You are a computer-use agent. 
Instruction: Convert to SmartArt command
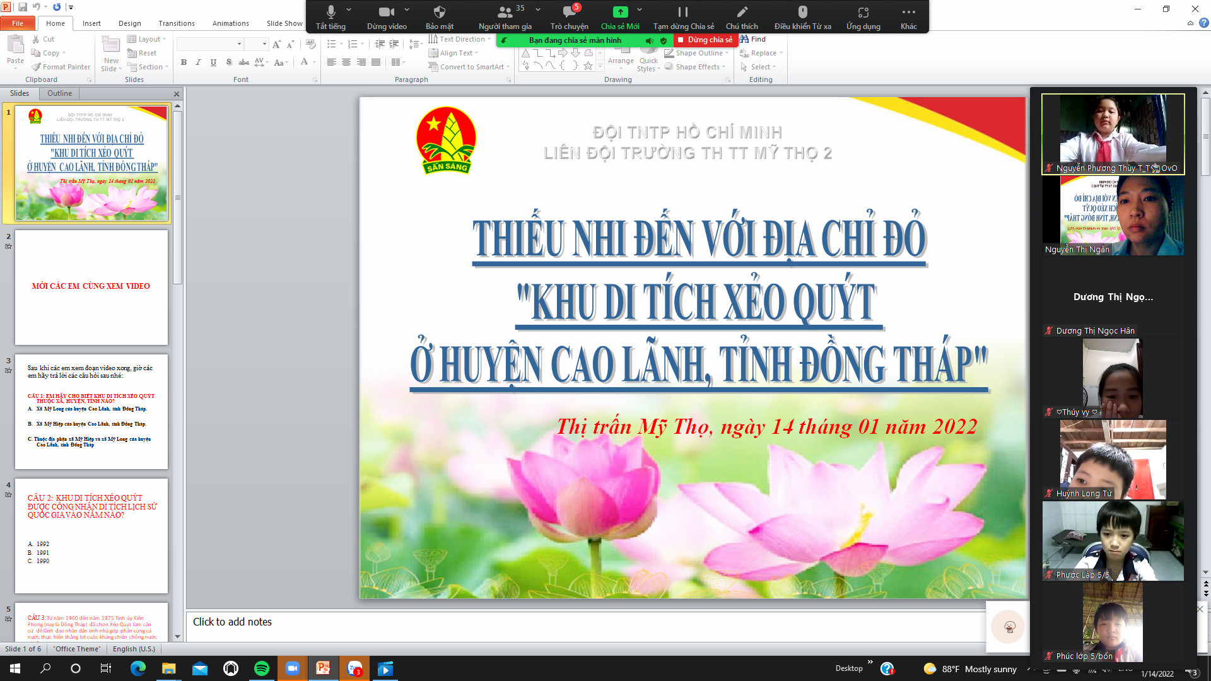coord(469,67)
